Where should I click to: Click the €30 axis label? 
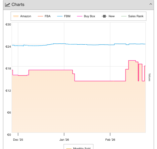click(8, 25)
